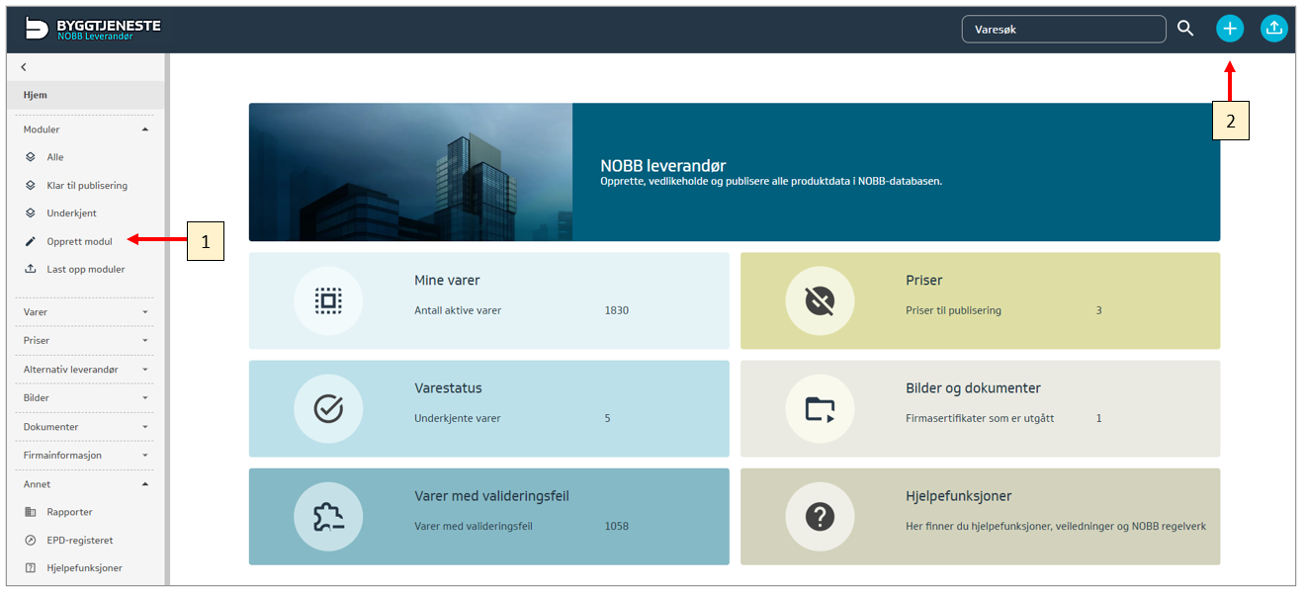
Task: Click the Mine varer tile icon
Action: 328,300
